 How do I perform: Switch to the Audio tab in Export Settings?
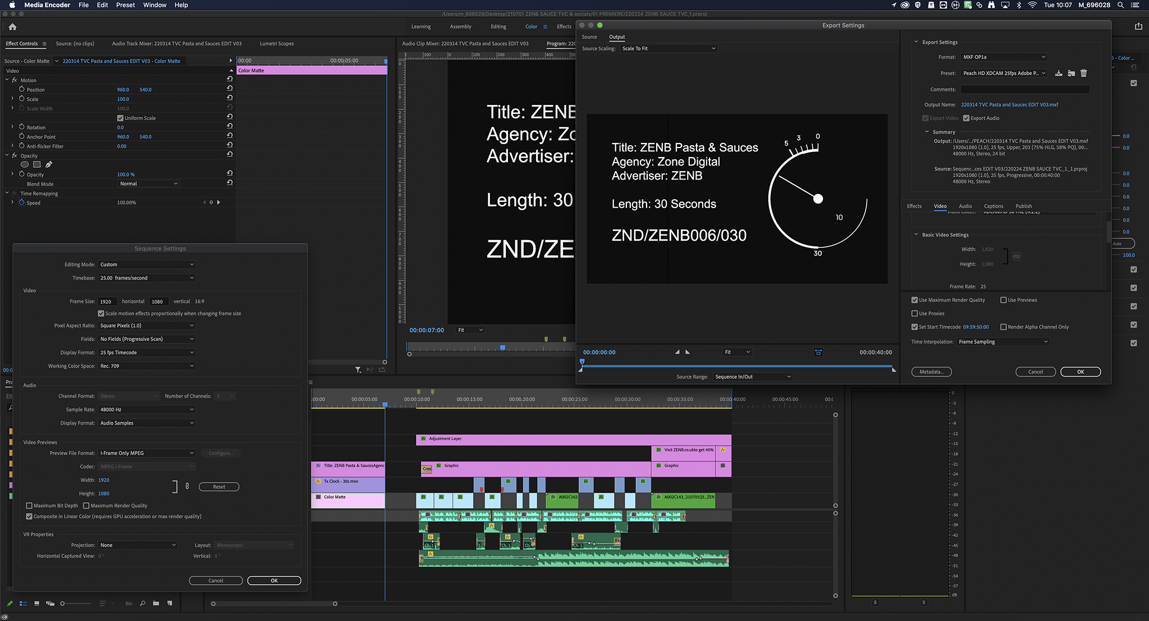(x=965, y=206)
